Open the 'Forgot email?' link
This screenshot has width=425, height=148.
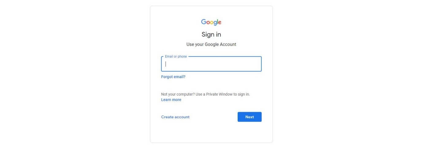[x=173, y=77]
